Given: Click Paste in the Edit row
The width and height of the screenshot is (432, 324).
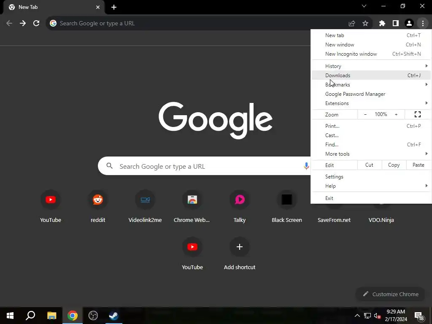Looking at the screenshot, I should tap(418, 165).
